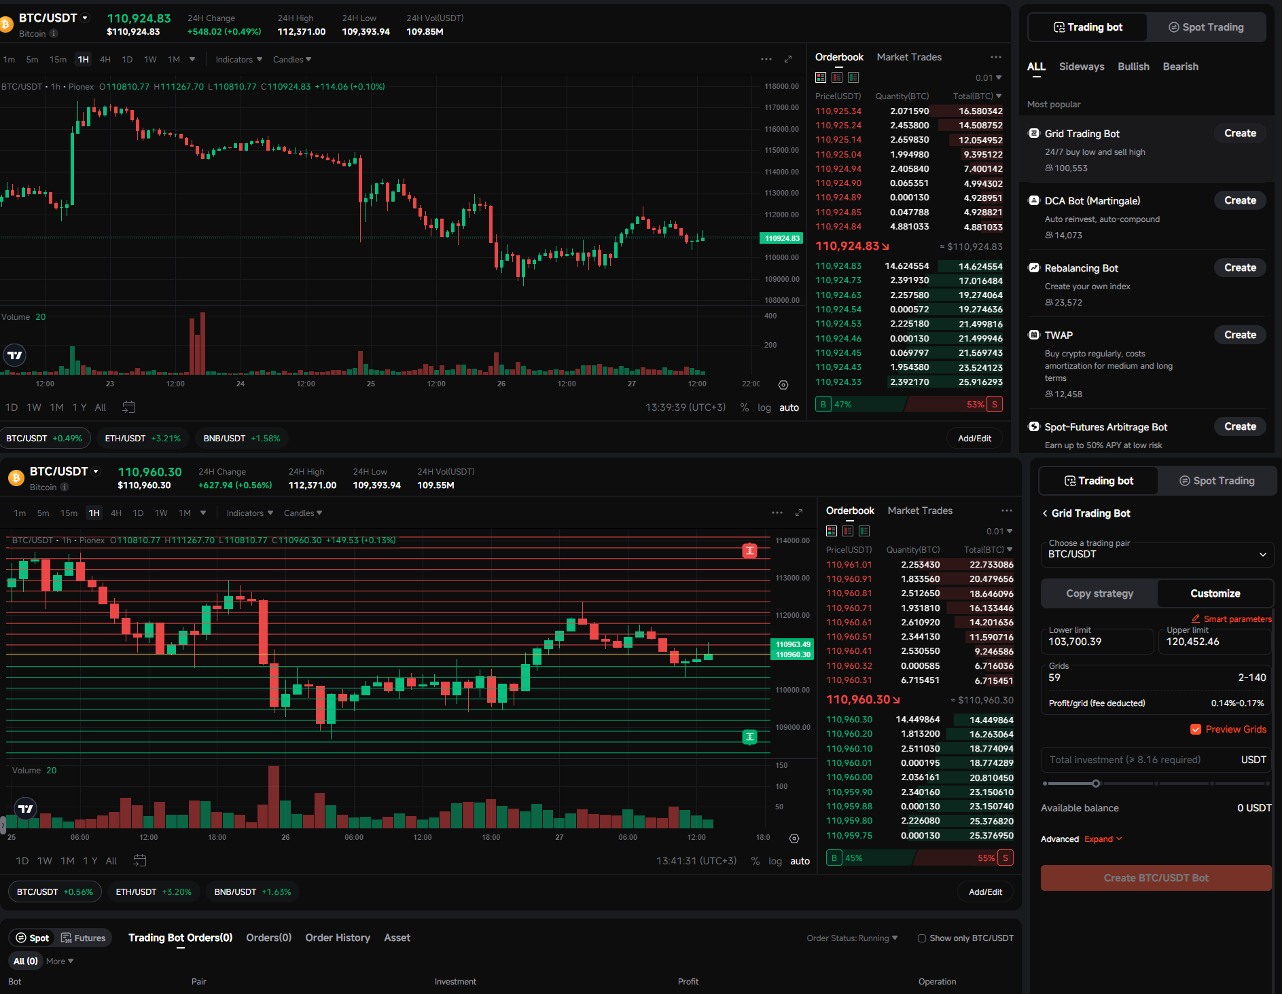1282x994 pixels.
Task: Open the Order Status: Running dropdown
Action: [x=852, y=938]
